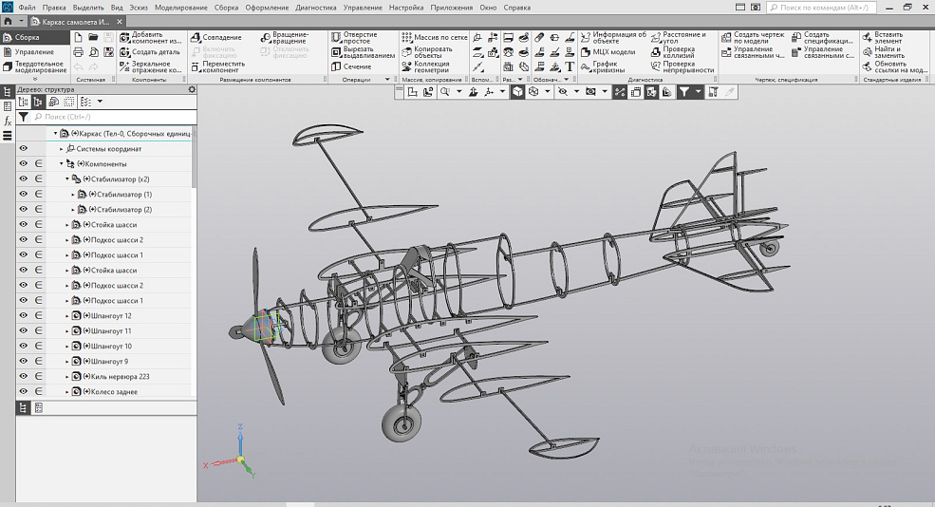Viewport: 935px width, 507px height.
Task: Click the Pattern by Grid (Массив по сетке) icon
Action: pyautogui.click(x=406, y=38)
